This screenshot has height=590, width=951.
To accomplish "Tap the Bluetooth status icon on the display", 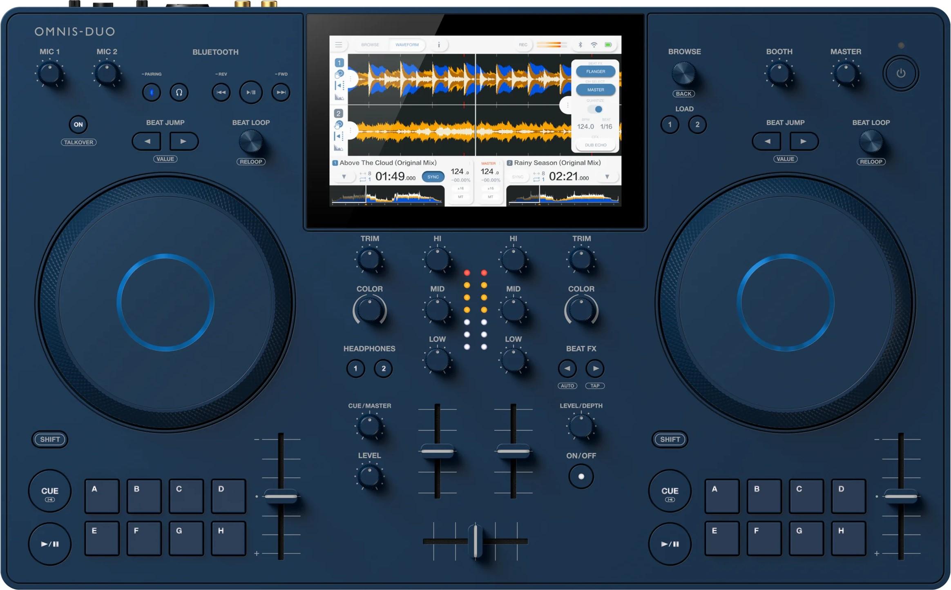I will point(580,45).
